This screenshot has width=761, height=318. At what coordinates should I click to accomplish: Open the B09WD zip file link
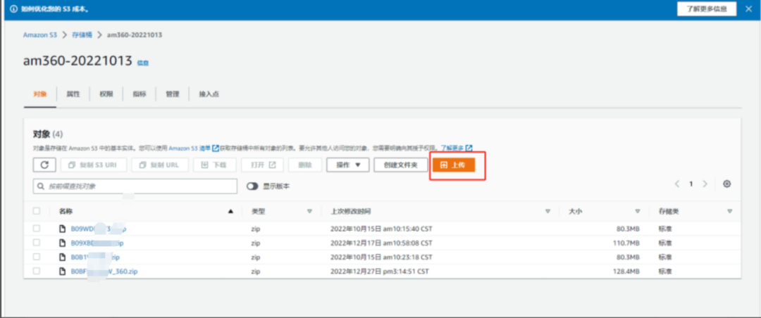99,229
